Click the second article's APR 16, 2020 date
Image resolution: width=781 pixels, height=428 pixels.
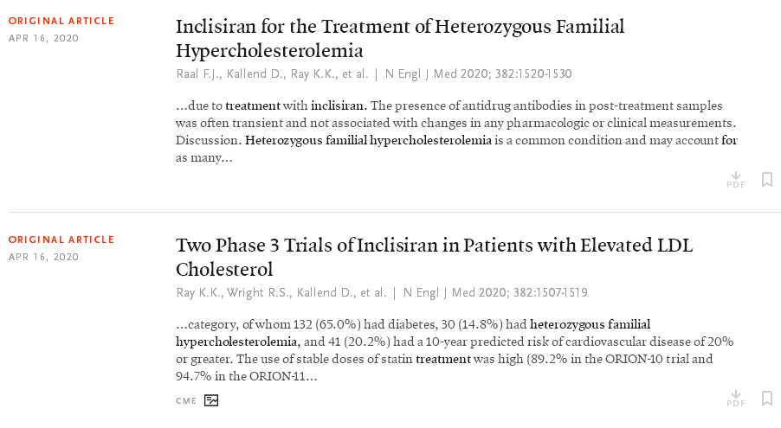click(44, 258)
